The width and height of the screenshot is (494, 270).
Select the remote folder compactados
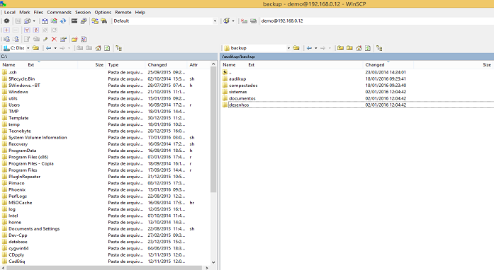243,86
